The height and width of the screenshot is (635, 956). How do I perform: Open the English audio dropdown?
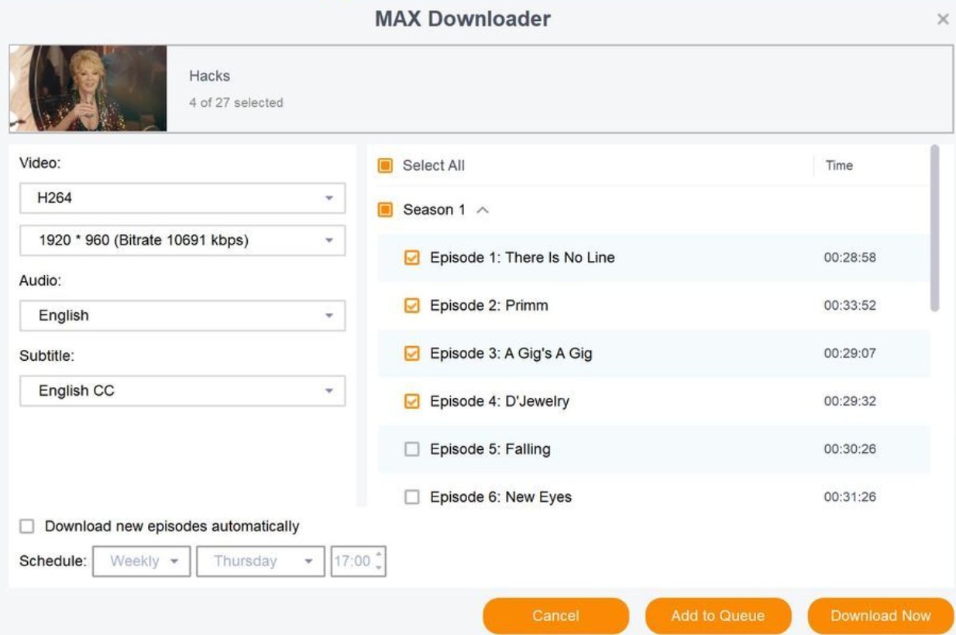182,316
